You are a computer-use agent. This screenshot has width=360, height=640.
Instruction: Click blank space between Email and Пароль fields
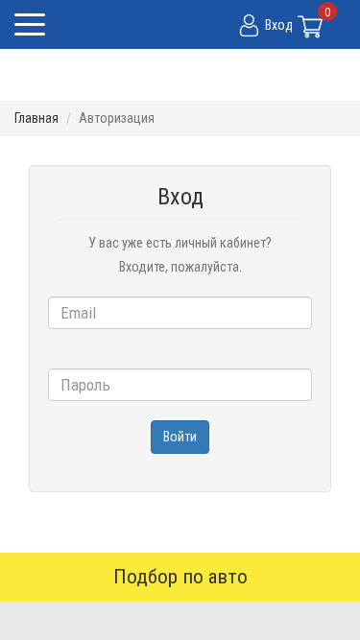click(x=180, y=349)
